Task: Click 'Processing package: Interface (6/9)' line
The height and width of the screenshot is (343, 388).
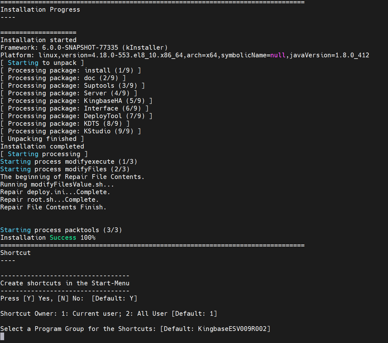Action: 74,108
